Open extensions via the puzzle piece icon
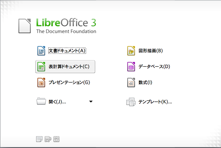 click(48, 139)
